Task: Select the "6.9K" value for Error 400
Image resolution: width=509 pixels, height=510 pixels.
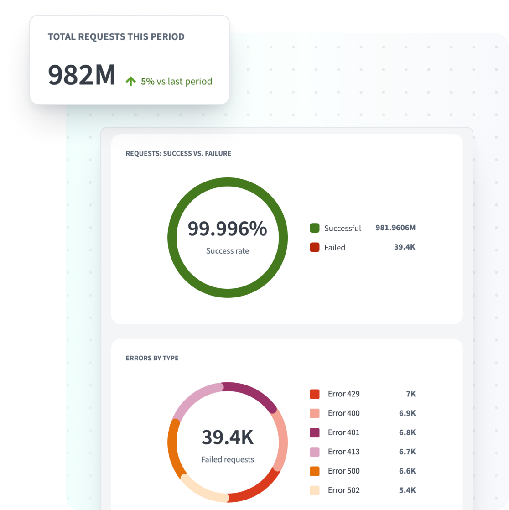Action: 407,413
